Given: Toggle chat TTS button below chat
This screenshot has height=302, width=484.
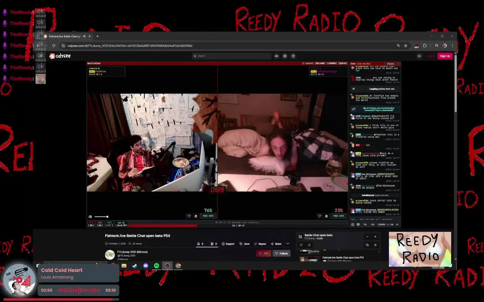Looking at the screenshot, I should pyautogui.click(x=365, y=224).
